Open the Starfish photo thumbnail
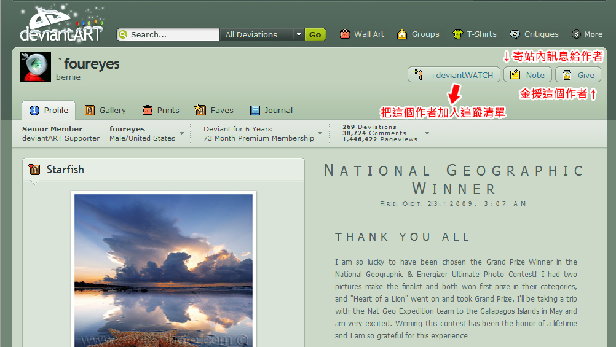 click(164, 270)
